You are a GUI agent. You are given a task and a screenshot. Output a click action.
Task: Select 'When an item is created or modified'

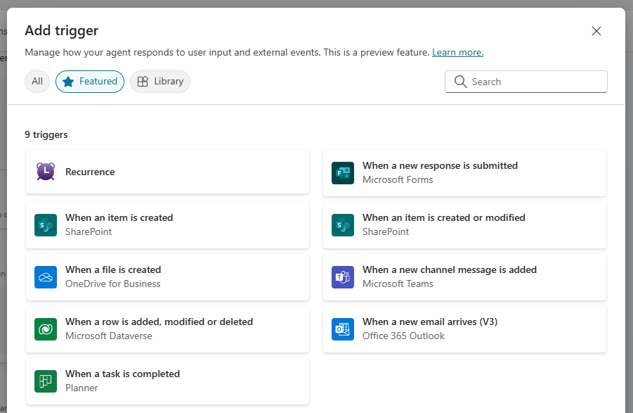coord(444,218)
